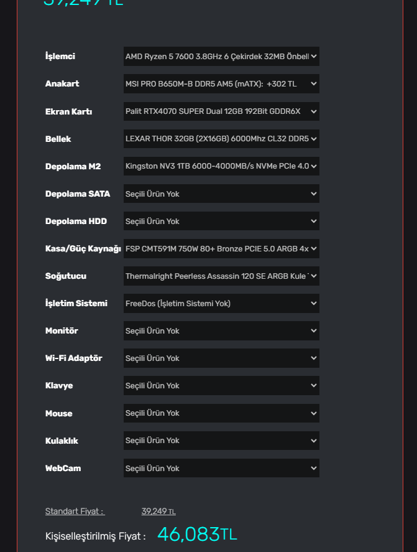This screenshot has width=417, height=552.
Task: Expand the WebCam selection dropdown
Action: click(221, 468)
